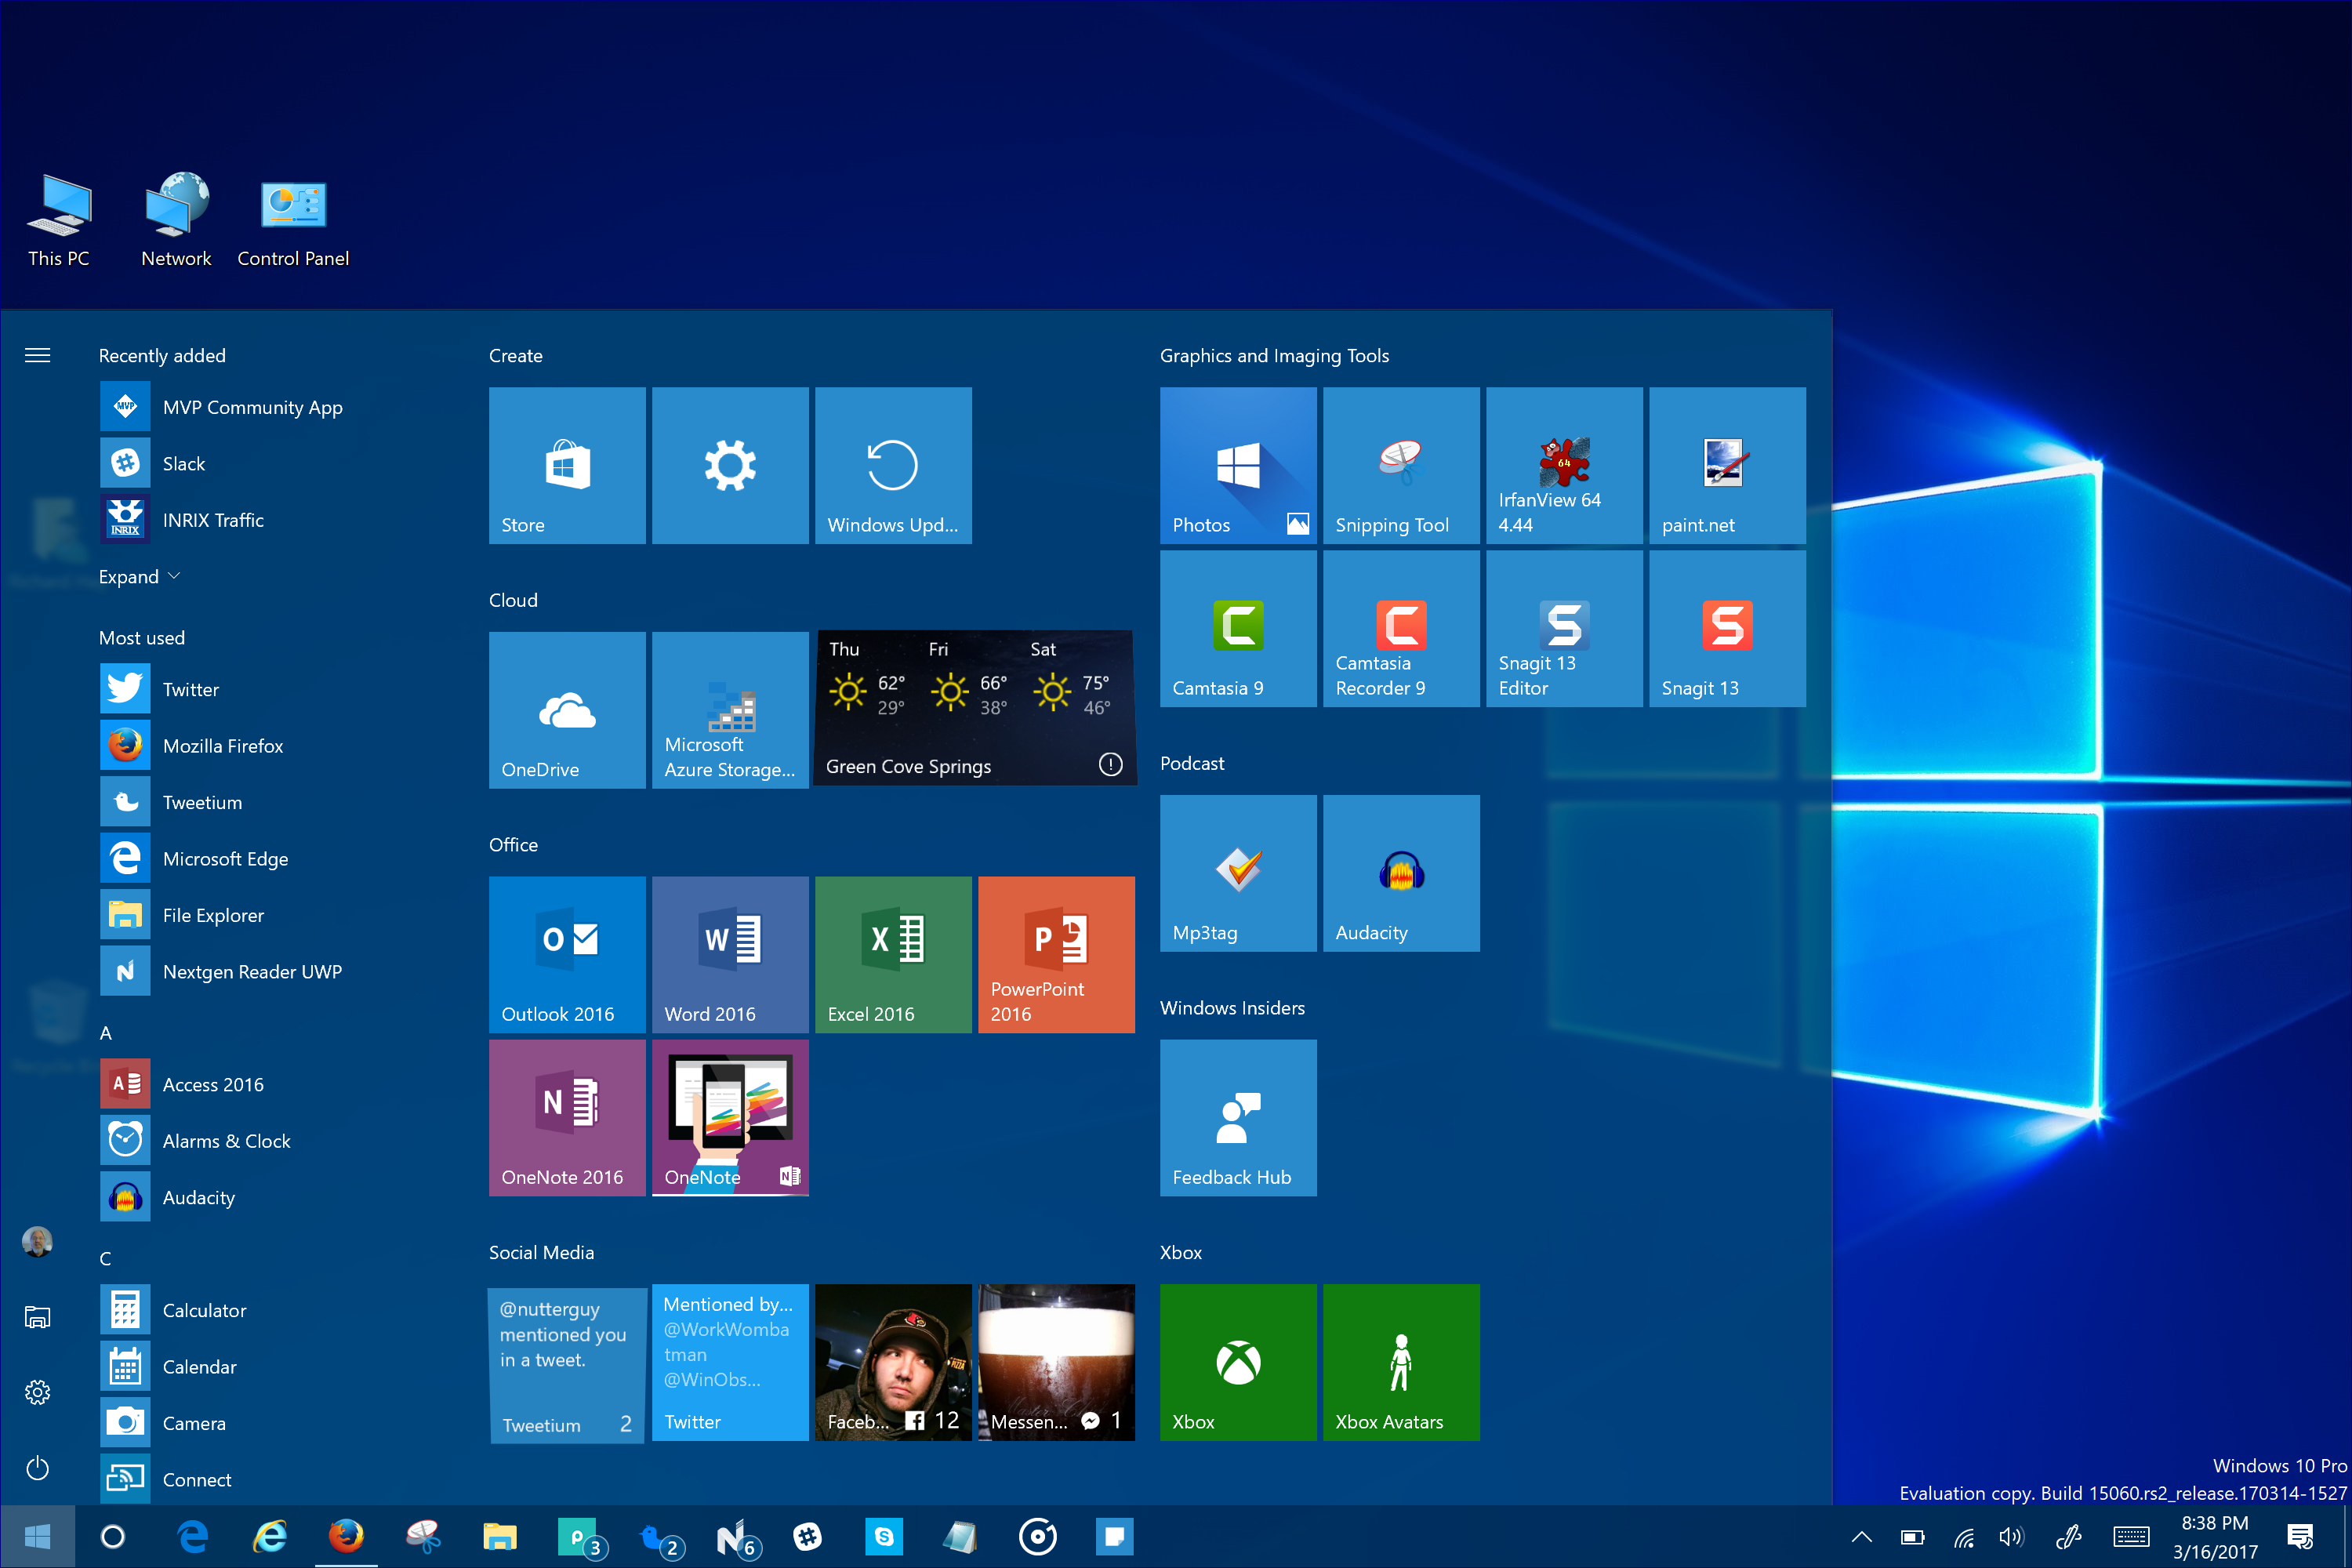Launch Camtasia 9 from Start tiles
The height and width of the screenshot is (1568, 2352).
coord(1237,628)
